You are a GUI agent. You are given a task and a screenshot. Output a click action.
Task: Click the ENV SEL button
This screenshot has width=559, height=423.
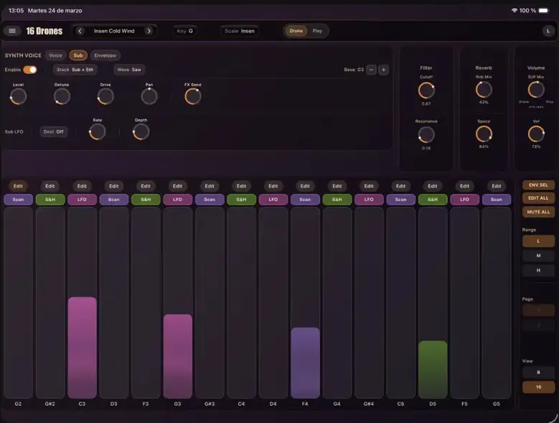[x=538, y=185]
